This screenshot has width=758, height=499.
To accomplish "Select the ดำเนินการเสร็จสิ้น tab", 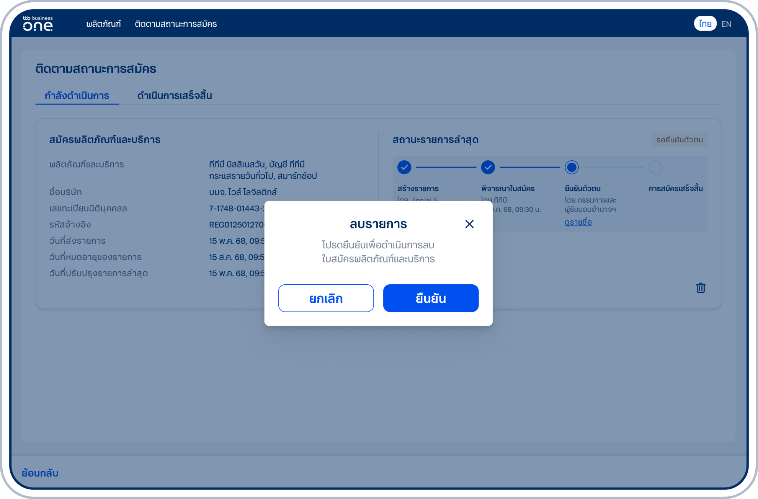I will (x=175, y=96).
